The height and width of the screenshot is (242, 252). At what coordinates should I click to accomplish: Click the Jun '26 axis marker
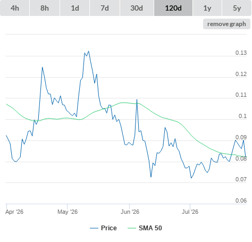130,212
